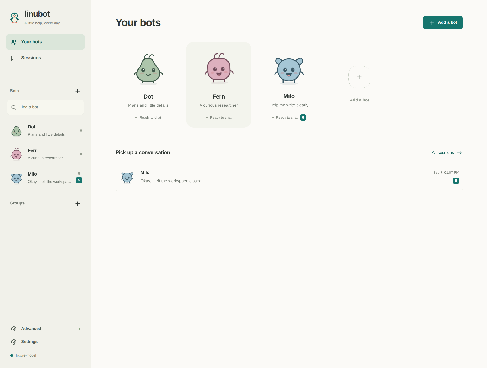This screenshot has height=368, width=487.
Task: Open Milo's blue mascot card
Action: tap(289, 85)
